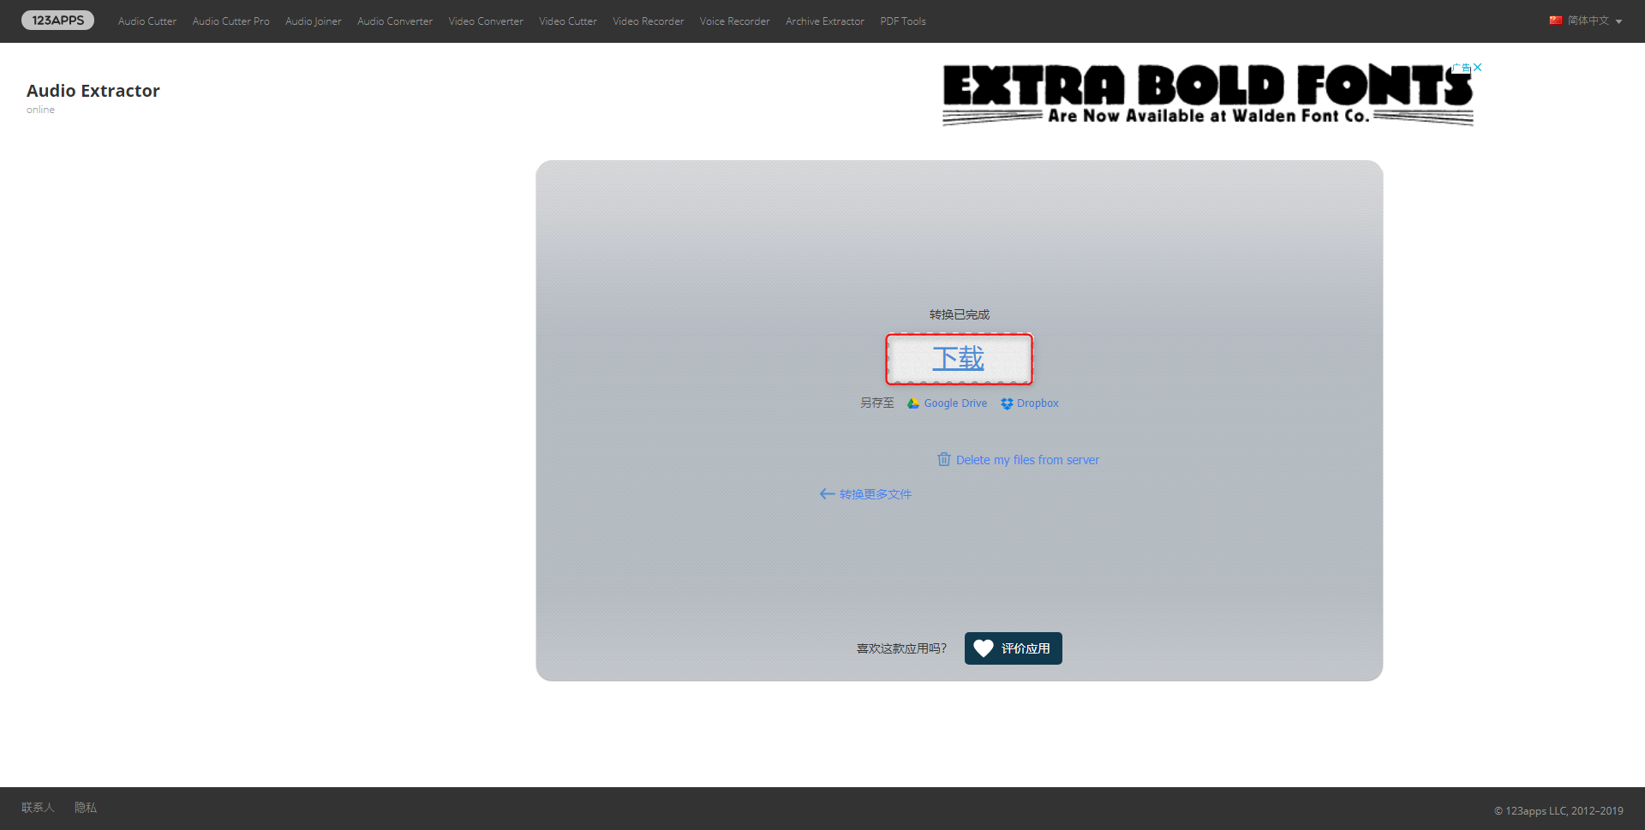Open Video Recorder tool
This screenshot has height=830, width=1645.
pos(649,21)
